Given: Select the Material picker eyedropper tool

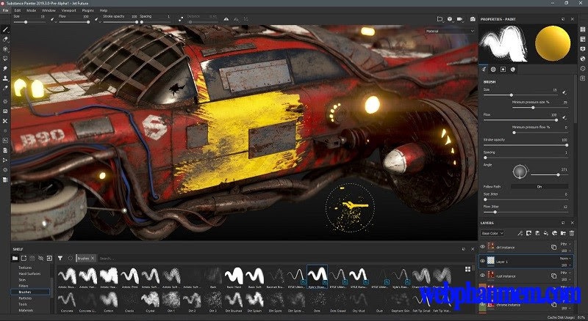Looking at the screenshot, I should coord(5,88).
